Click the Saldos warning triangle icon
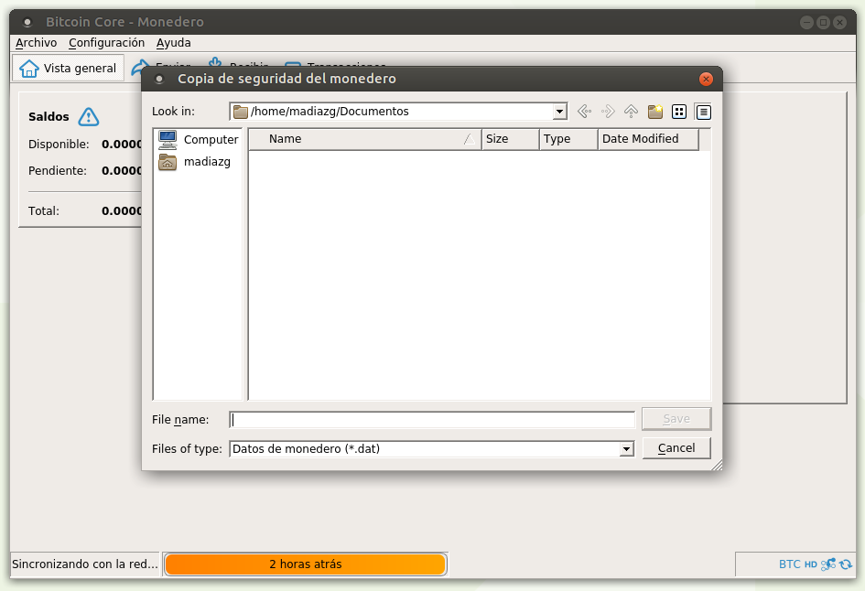 pyautogui.click(x=88, y=116)
